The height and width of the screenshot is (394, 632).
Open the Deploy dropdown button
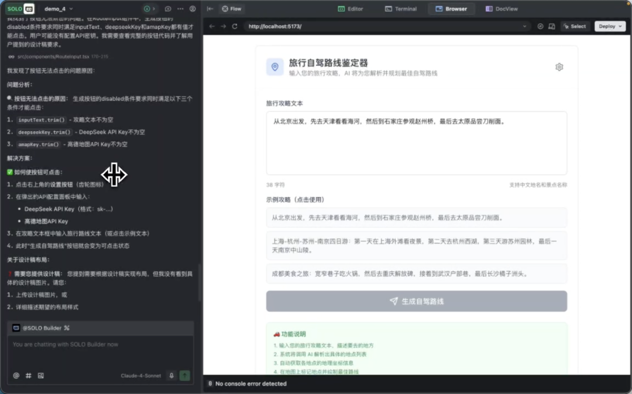(610, 26)
